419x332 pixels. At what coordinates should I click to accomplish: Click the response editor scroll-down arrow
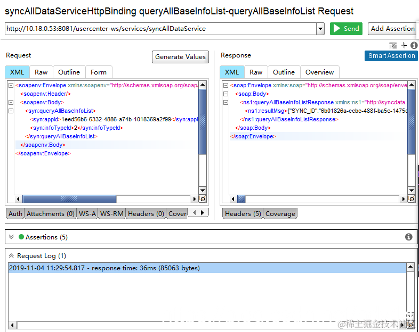point(412,190)
